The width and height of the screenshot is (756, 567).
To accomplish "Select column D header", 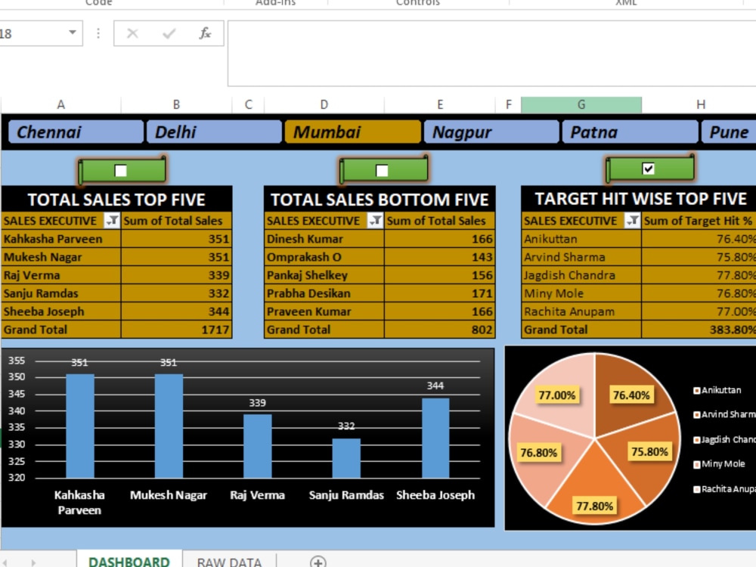I will tap(324, 104).
